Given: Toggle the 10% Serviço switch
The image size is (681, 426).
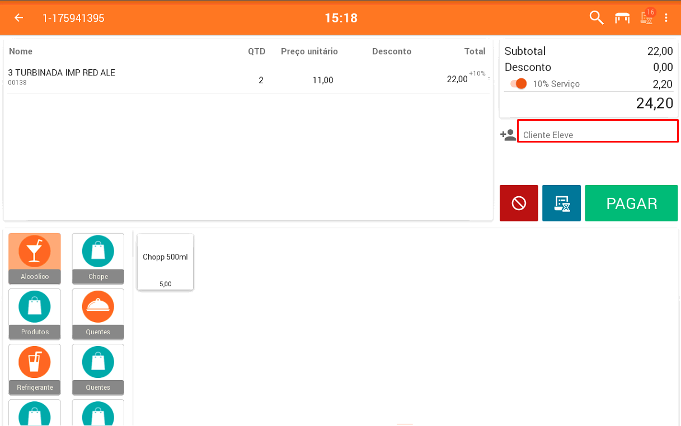Looking at the screenshot, I should pyautogui.click(x=519, y=84).
